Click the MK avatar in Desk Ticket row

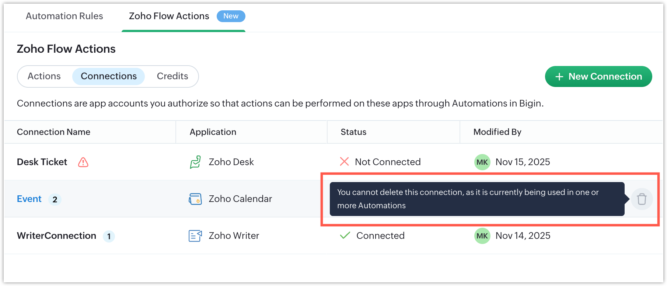482,162
